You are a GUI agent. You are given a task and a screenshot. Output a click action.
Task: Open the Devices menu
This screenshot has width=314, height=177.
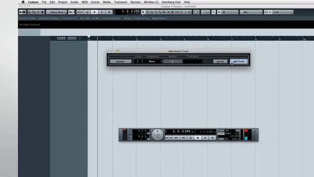tap(135, 2)
